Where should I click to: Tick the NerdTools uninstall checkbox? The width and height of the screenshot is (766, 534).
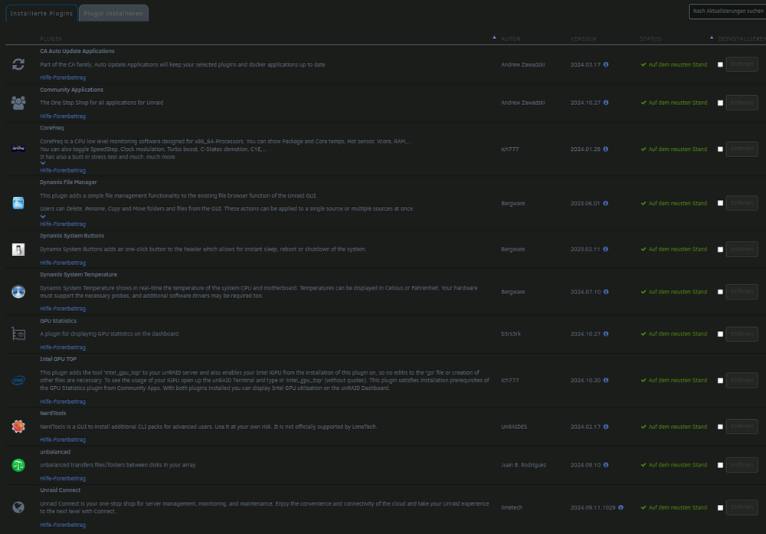point(720,427)
